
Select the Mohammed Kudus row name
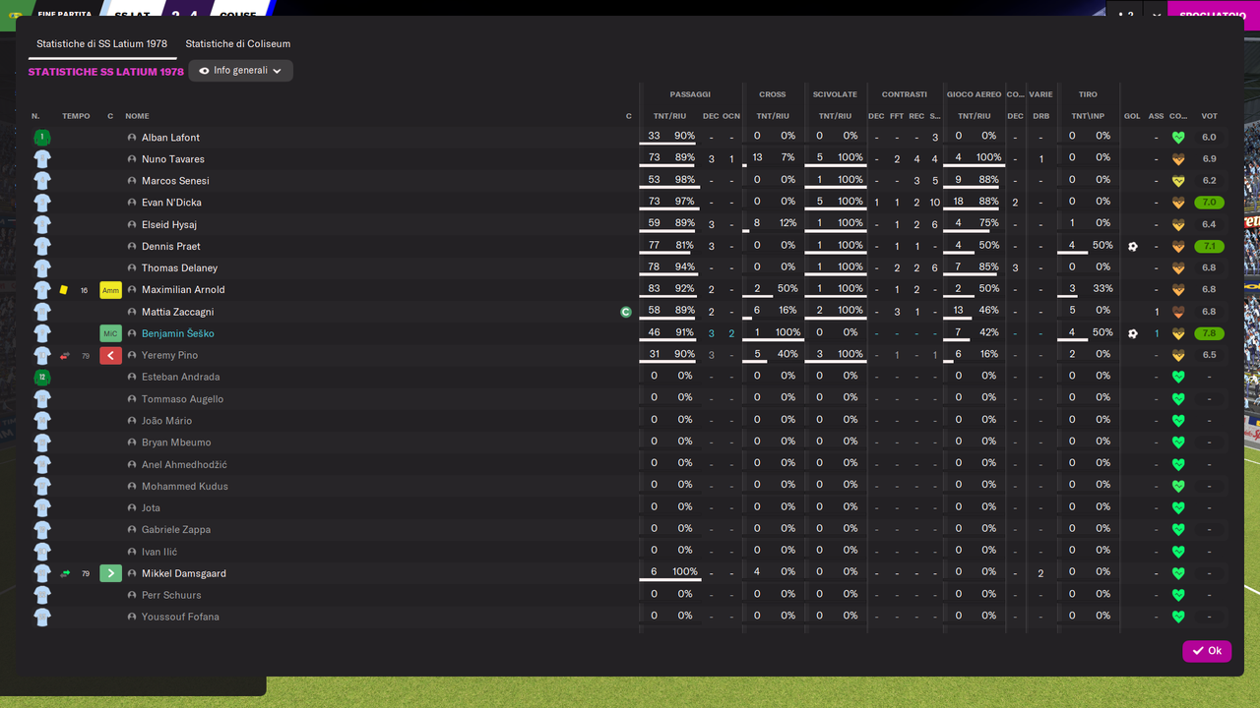pos(185,486)
